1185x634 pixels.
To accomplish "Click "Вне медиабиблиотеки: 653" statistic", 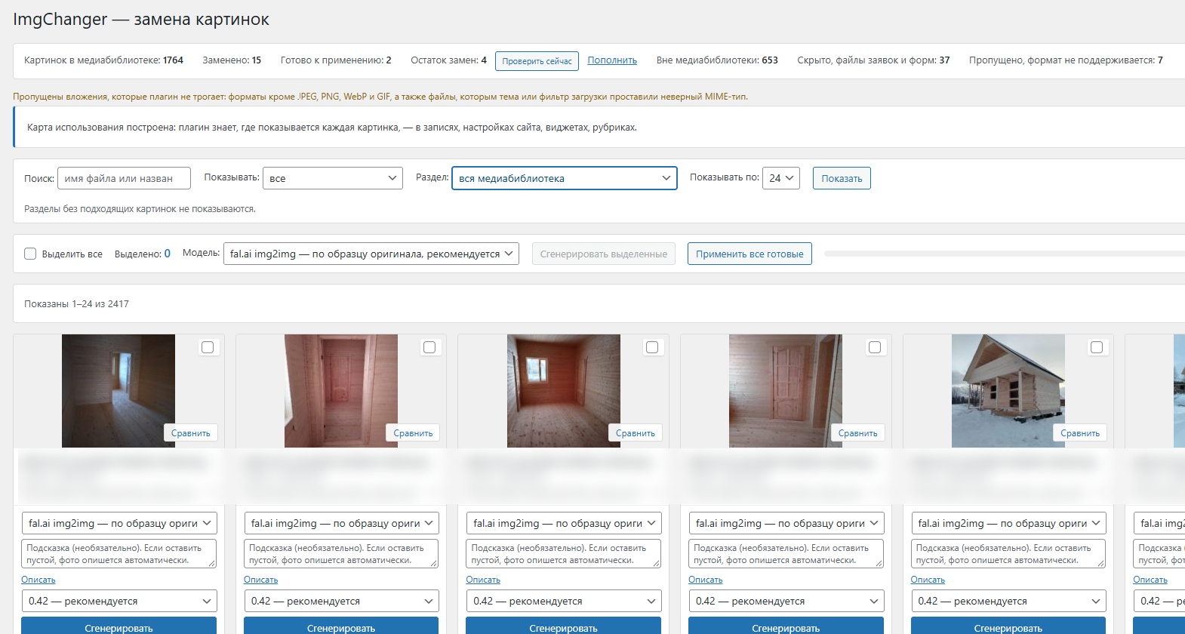I will [717, 60].
